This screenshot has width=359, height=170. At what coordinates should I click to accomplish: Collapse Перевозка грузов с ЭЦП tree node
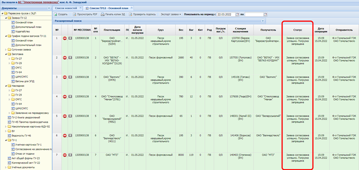pos(2,13)
